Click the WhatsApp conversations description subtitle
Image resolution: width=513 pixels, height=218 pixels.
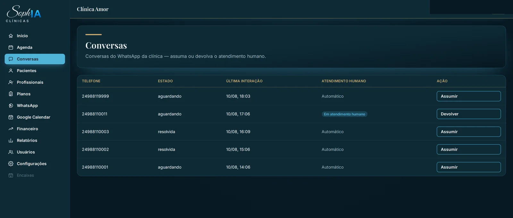pyautogui.click(x=176, y=56)
